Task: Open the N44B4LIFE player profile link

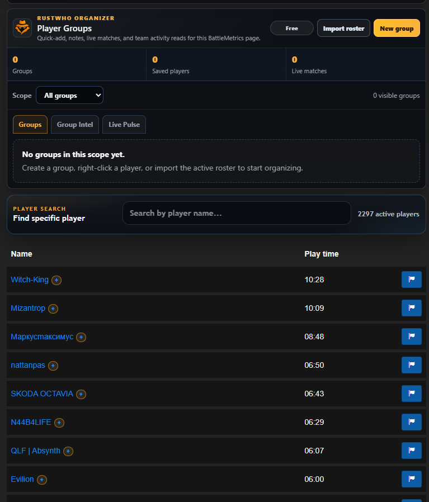Action: pyautogui.click(x=31, y=422)
